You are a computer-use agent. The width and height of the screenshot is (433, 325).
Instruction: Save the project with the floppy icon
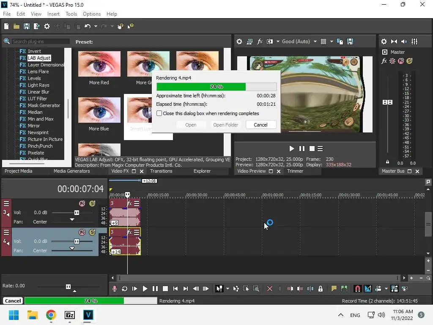click(x=27, y=26)
